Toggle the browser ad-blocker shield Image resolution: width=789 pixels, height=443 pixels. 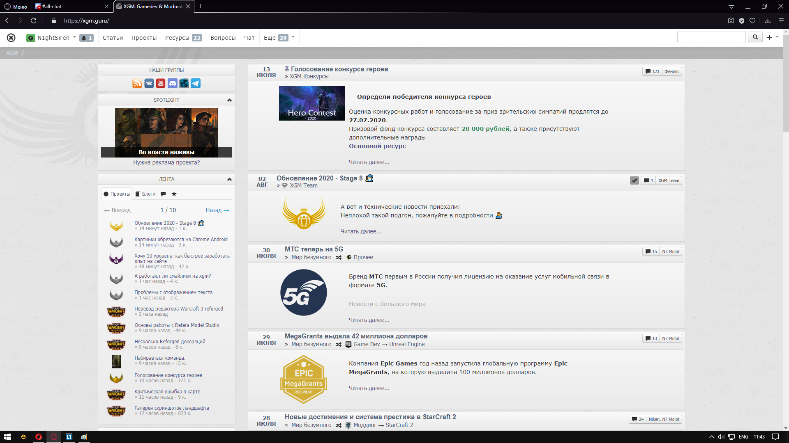[742, 21]
